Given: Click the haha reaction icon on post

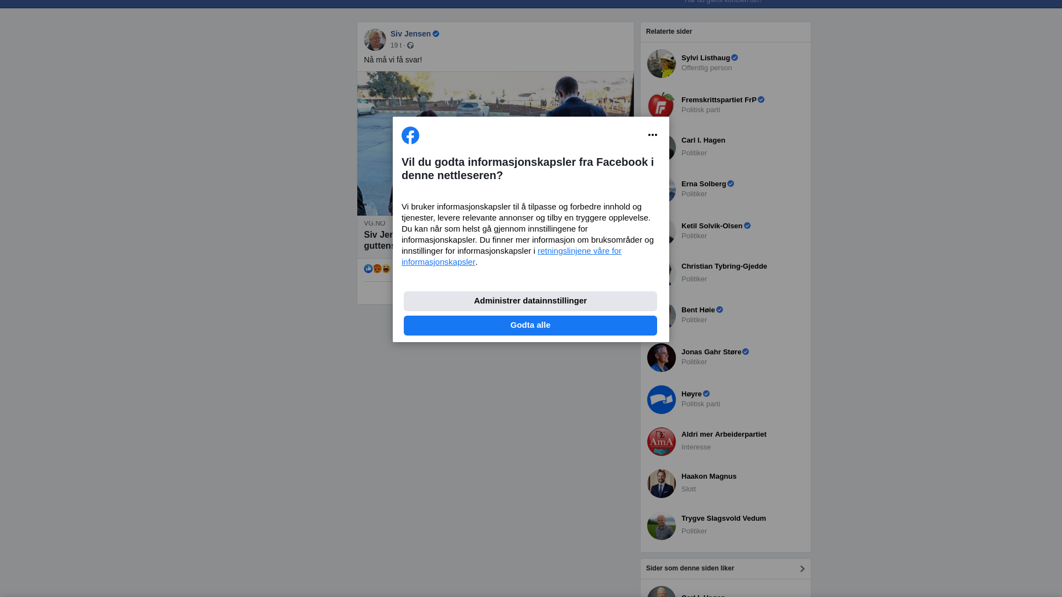Looking at the screenshot, I should pyautogui.click(x=386, y=269).
